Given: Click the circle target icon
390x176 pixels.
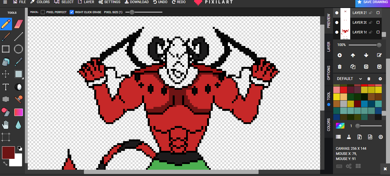Looking at the screenshot, I should [x=381, y=137].
